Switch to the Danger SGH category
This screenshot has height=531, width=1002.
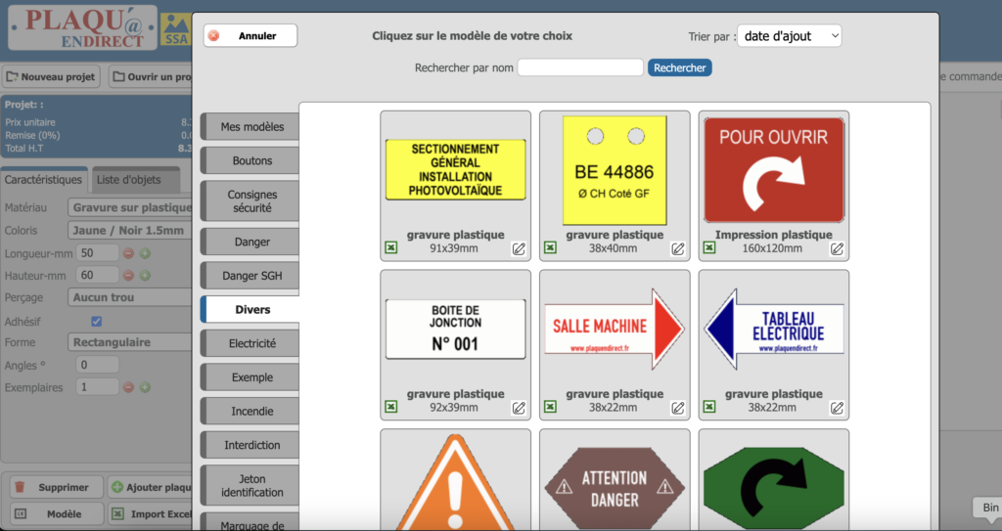coord(251,276)
